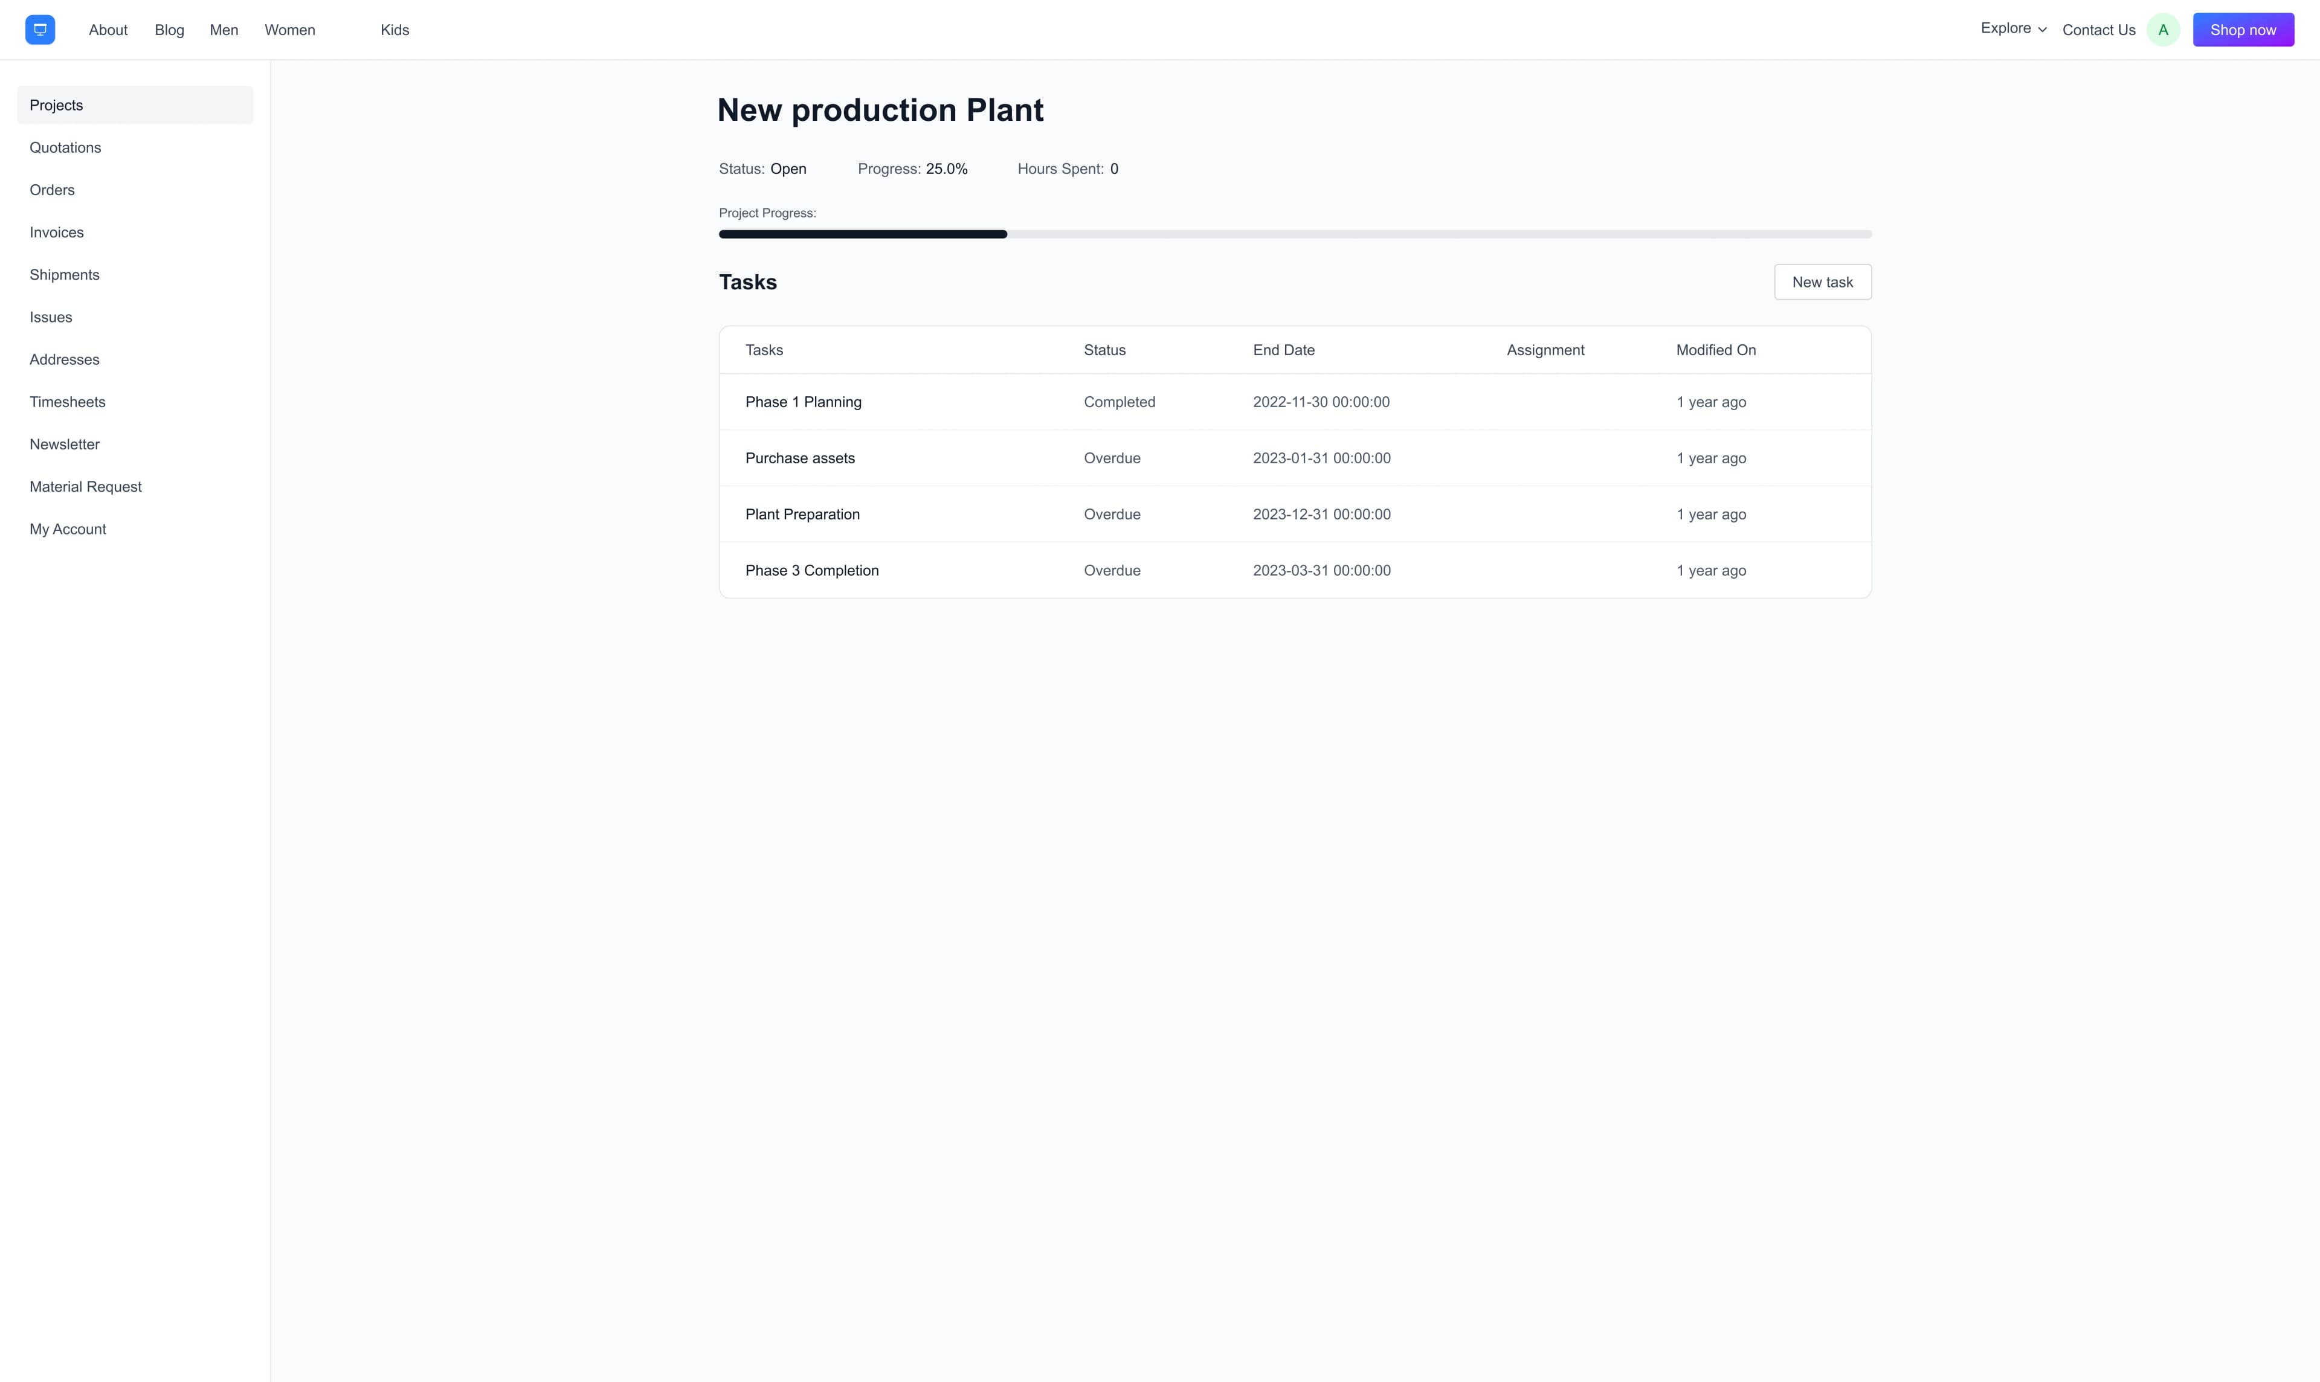
Task: View your Orders
Action: click(52, 189)
